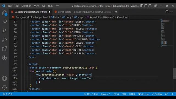Toggle primary side bar layout icon

142,6
